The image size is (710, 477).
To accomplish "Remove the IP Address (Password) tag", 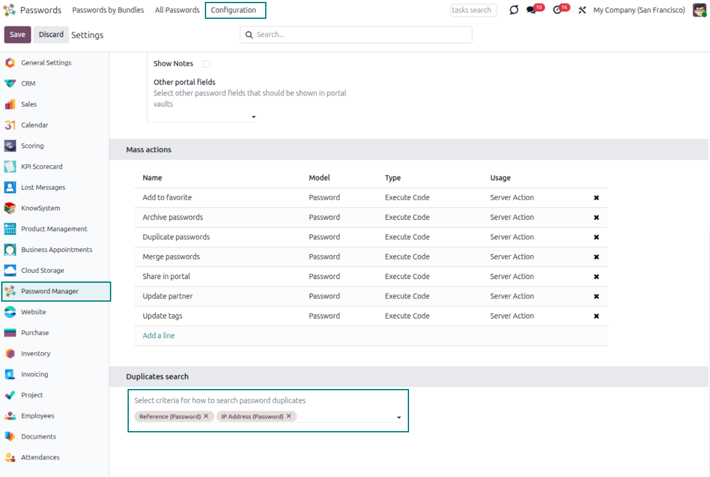I will tap(289, 416).
